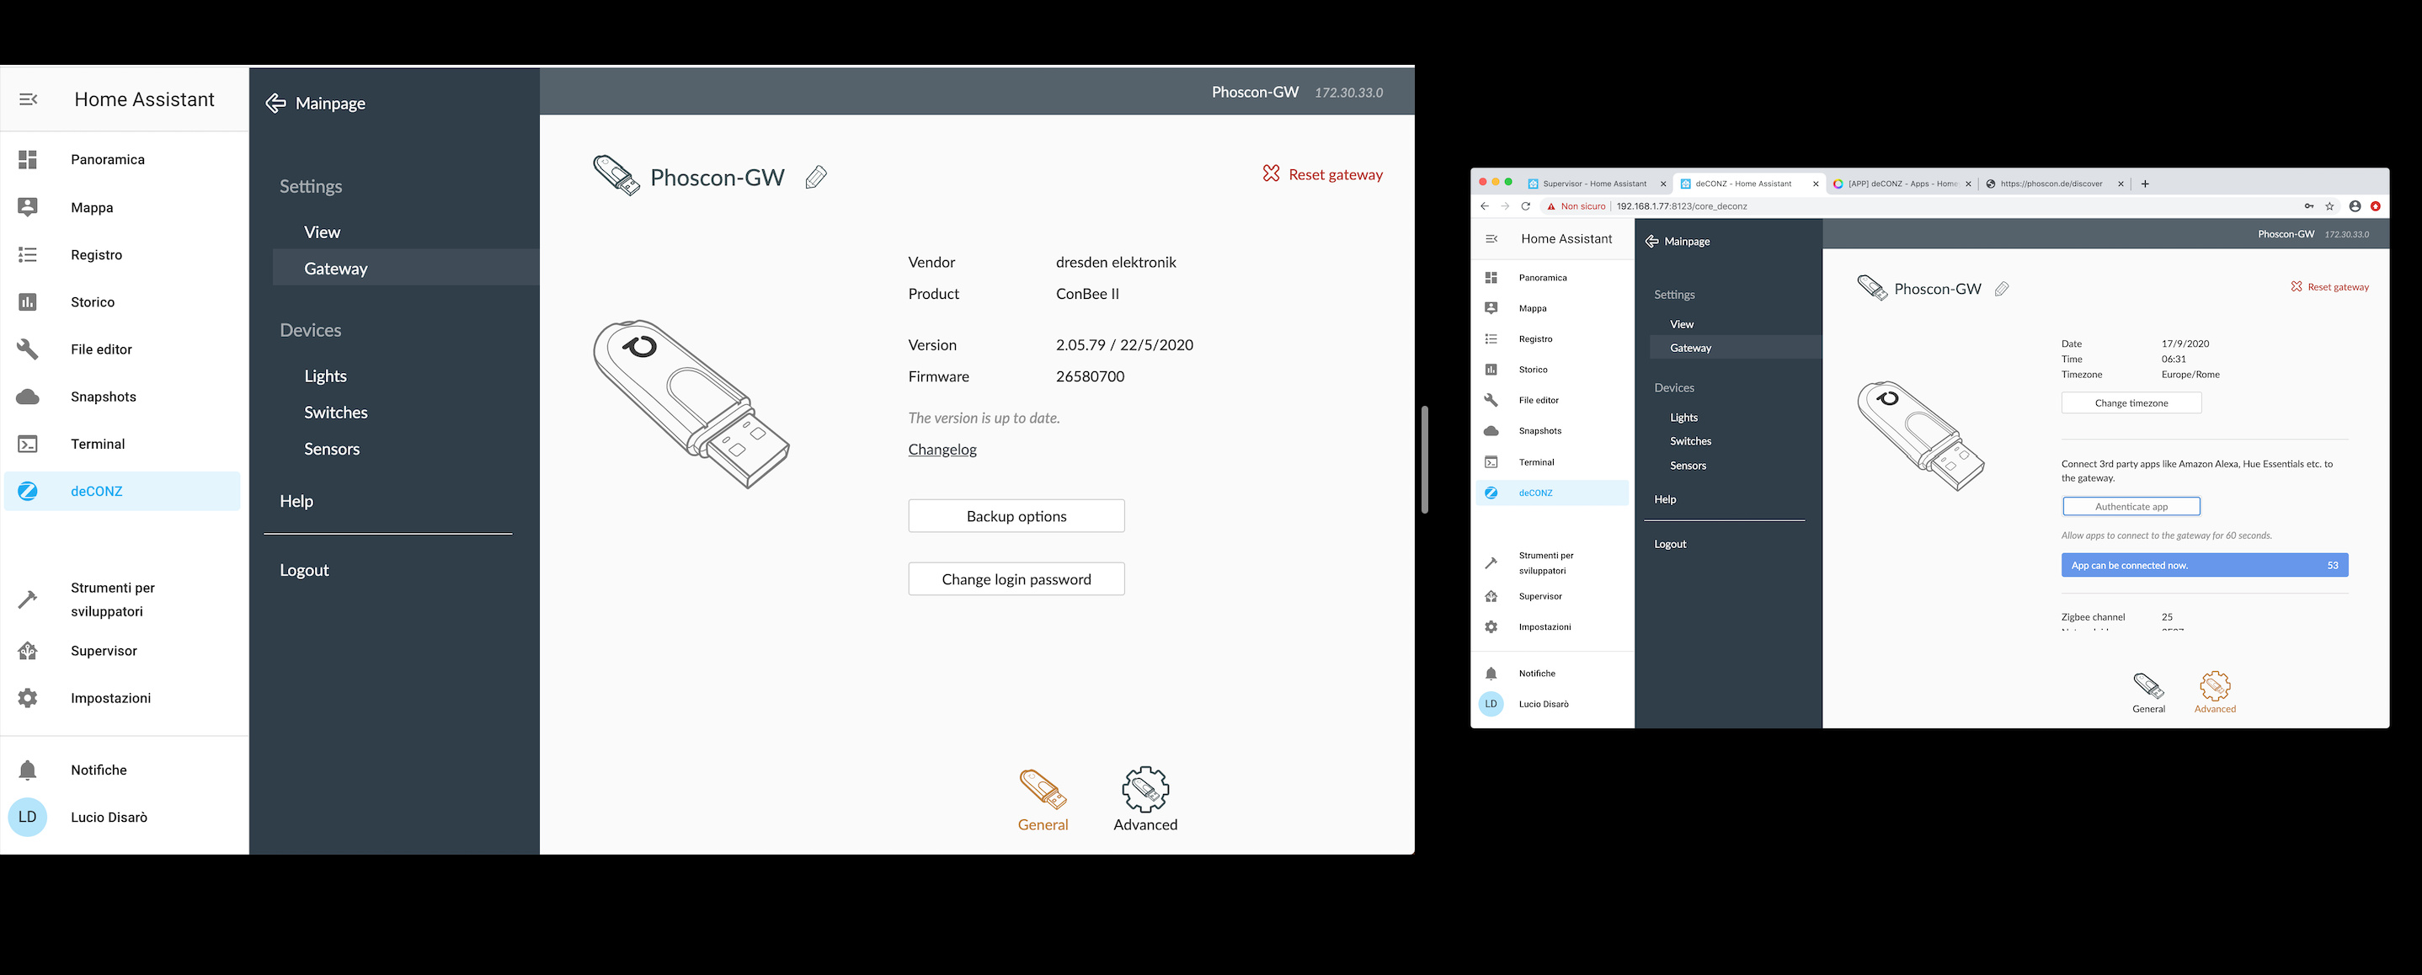Close the [APP] deCONZ browser tab
The height and width of the screenshot is (975, 2422).
click(1968, 184)
